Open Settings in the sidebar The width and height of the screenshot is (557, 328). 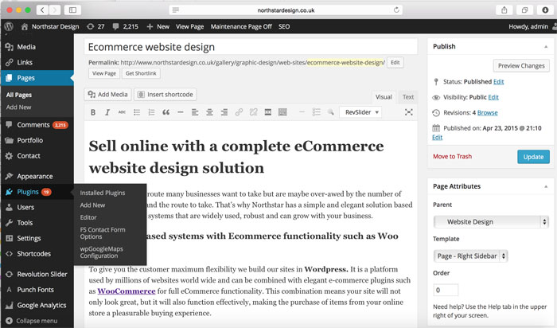[x=37, y=238]
